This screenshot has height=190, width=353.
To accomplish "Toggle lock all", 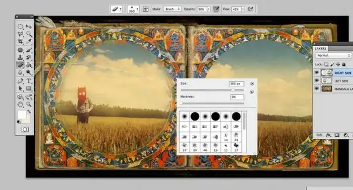I will tap(344, 64).
